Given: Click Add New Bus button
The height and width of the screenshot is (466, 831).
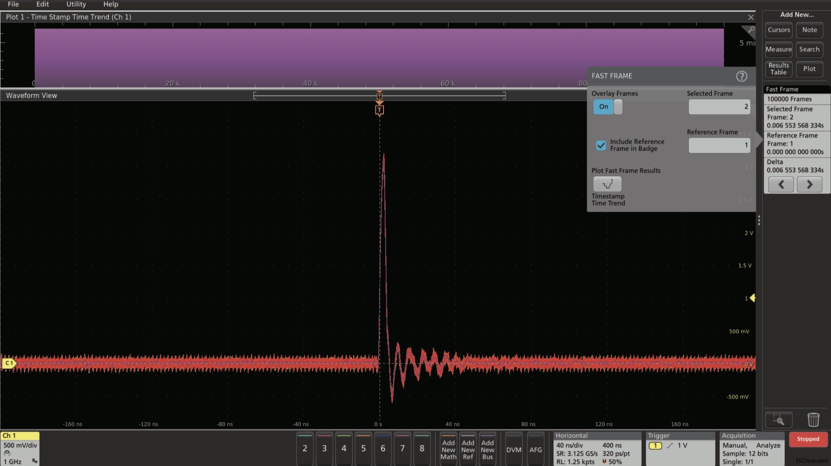Looking at the screenshot, I should 487,449.
